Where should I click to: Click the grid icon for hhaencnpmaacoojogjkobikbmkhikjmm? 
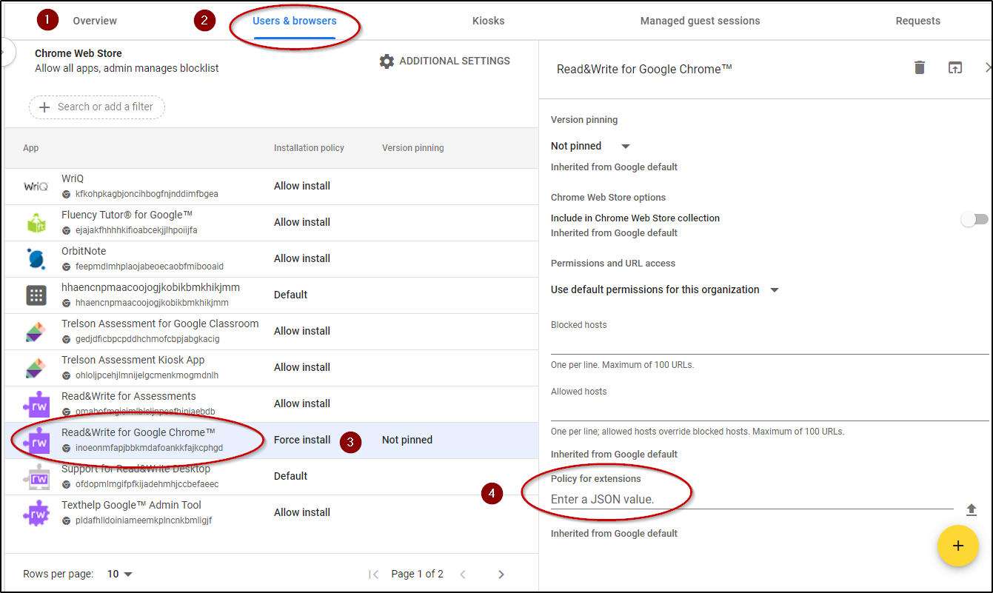(36, 295)
